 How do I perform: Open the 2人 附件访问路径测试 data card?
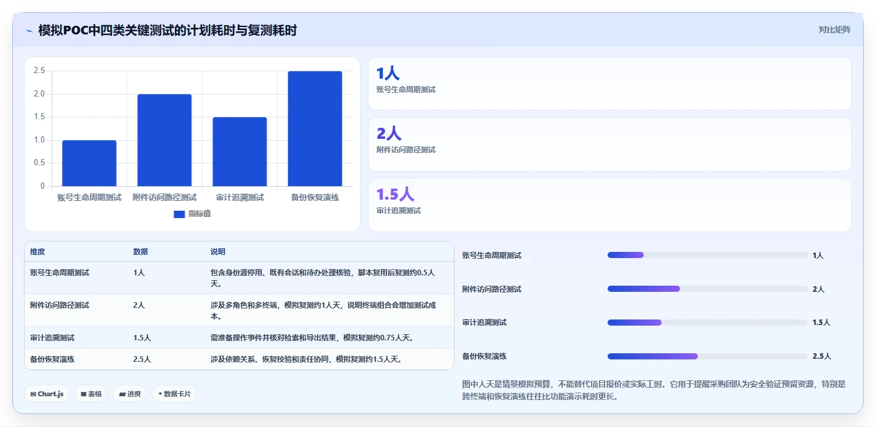point(609,144)
